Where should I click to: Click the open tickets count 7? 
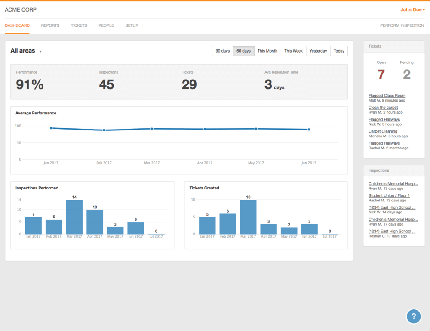[381, 74]
